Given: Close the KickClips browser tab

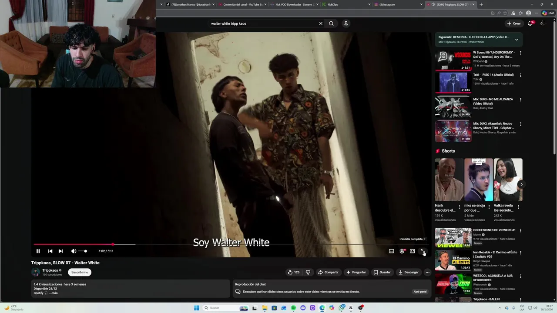Looking at the screenshot, I should click(x=369, y=4).
